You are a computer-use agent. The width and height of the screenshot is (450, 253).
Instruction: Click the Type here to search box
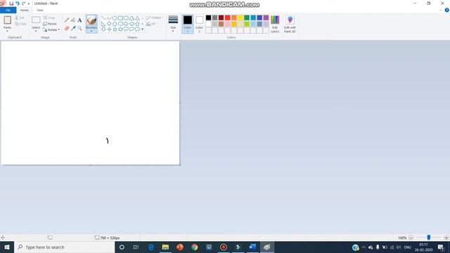pos(65,247)
